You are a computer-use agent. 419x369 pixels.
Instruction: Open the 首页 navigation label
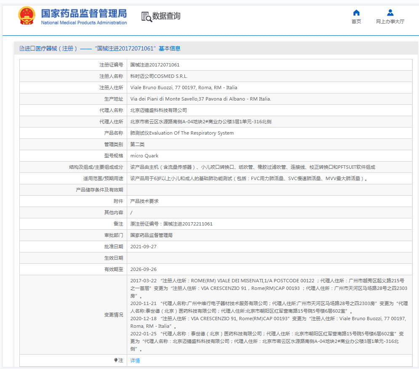point(356,22)
